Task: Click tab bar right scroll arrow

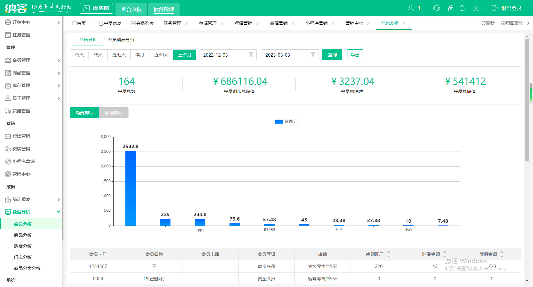Action: 529,23
